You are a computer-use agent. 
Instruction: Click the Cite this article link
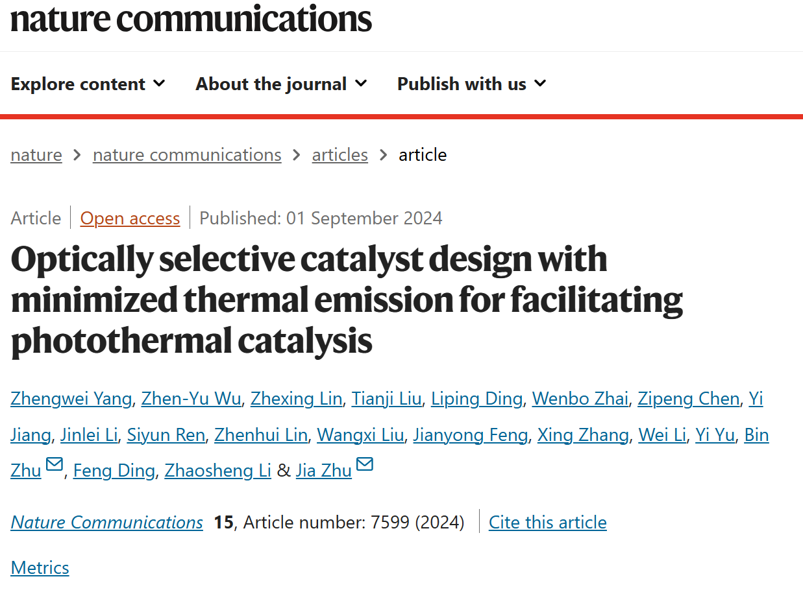point(548,523)
